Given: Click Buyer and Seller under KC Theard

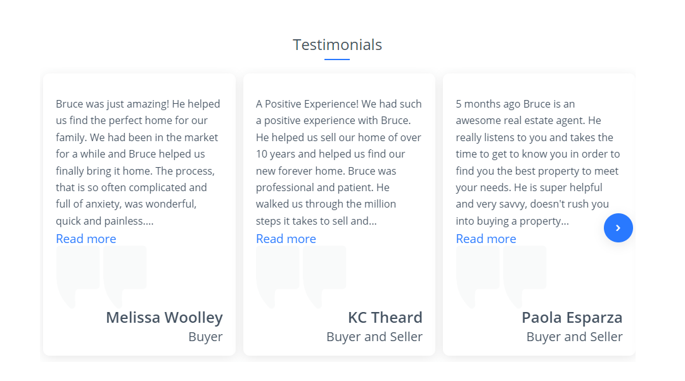Looking at the screenshot, I should click(x=374, y=337).
